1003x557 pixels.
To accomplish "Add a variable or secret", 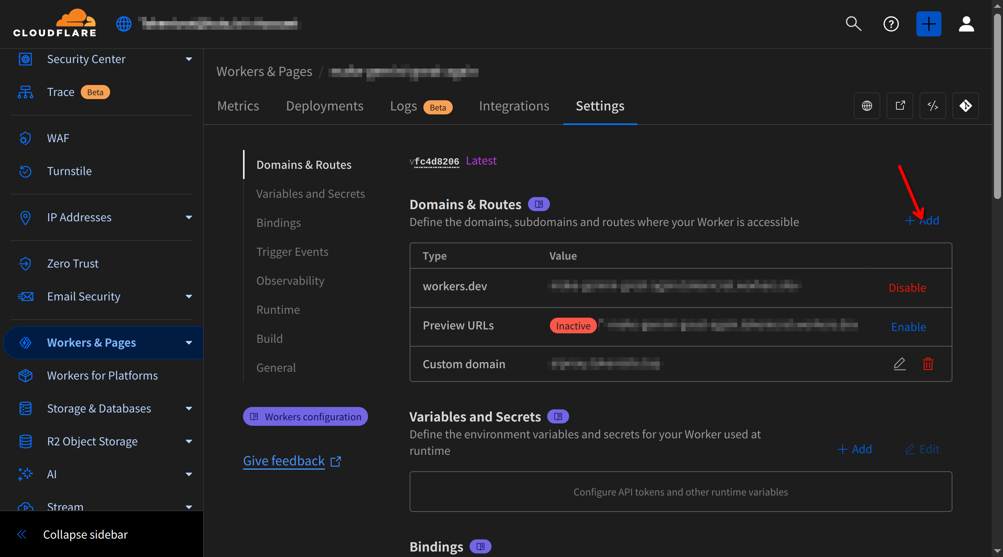I will pos(854,449).
